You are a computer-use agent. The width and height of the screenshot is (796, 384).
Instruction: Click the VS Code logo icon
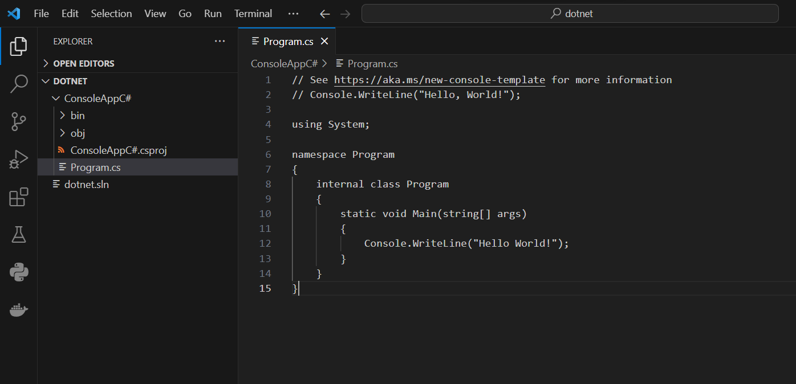click(x=14, y=14)
